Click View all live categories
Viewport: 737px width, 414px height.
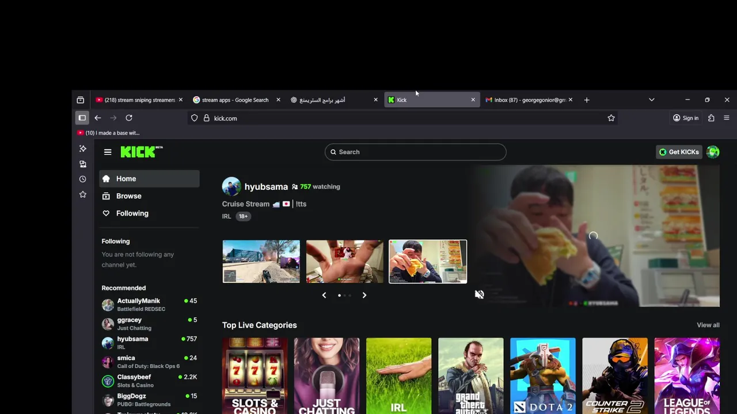708,325
